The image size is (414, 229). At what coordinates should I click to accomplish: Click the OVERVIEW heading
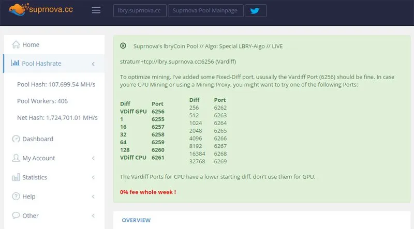click(136, 220)
